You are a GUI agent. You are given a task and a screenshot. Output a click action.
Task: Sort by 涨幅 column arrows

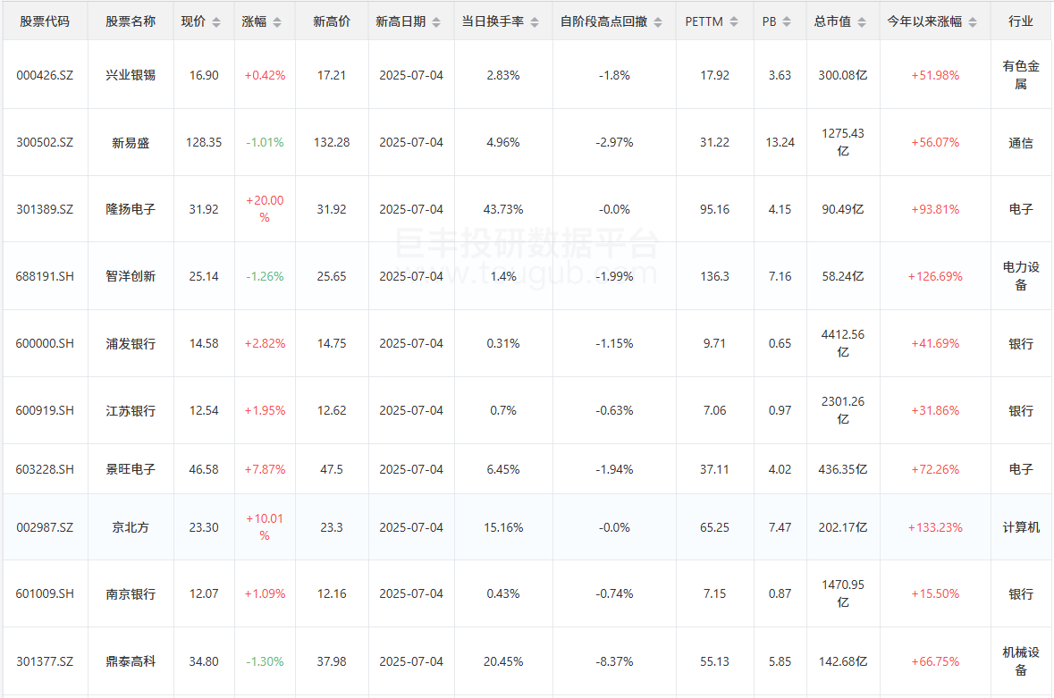(277, 22)
